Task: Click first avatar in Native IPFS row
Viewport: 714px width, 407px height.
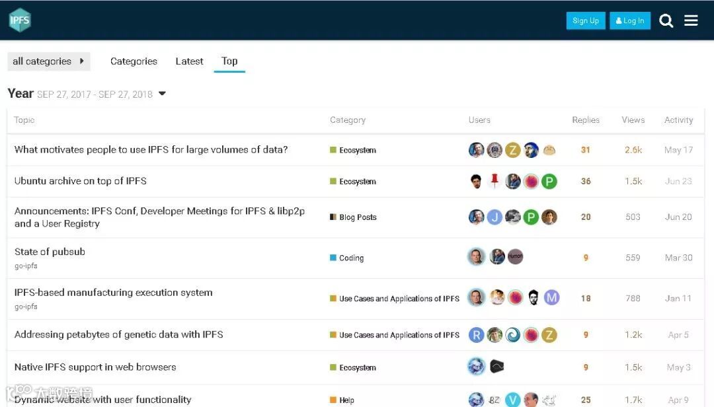Action: [x=476, y=367]
